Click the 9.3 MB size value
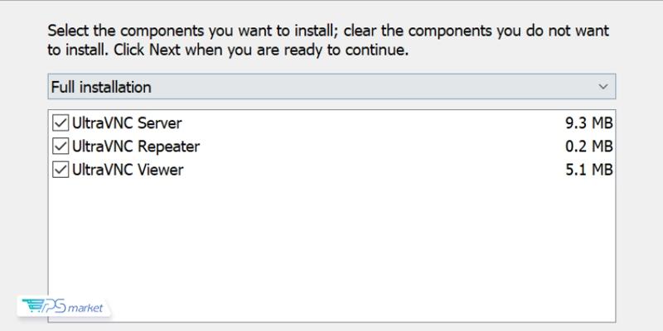 coord(588,123)
